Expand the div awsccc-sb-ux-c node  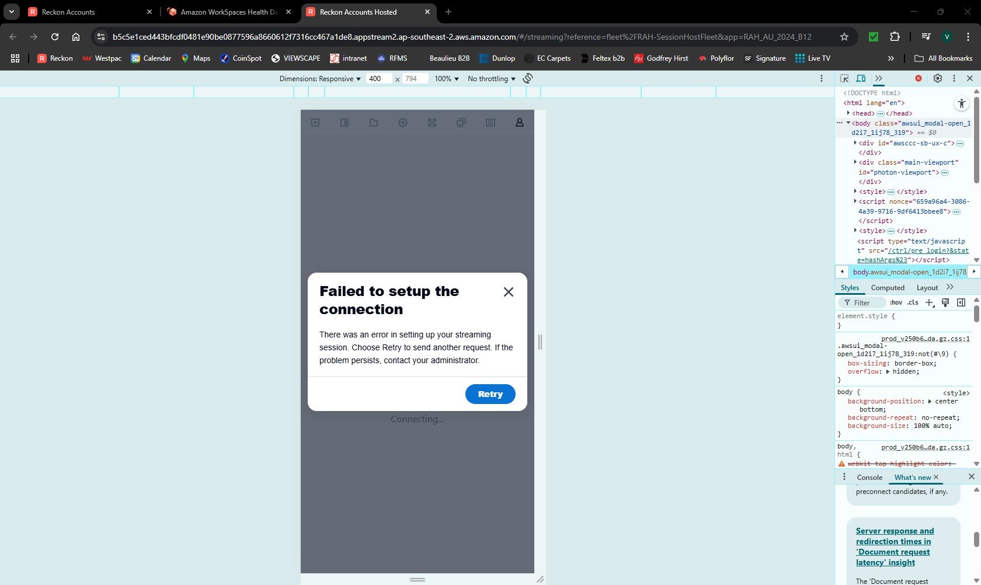pyautogui.click(x=855, y=142)
